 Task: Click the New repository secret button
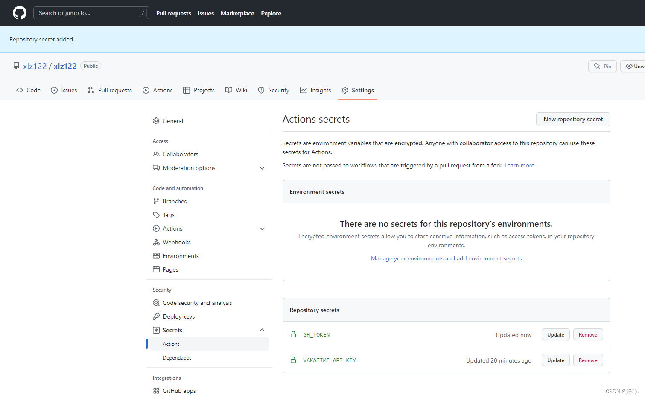point(573,119)
